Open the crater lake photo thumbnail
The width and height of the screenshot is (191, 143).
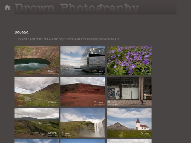coord(37,60)
